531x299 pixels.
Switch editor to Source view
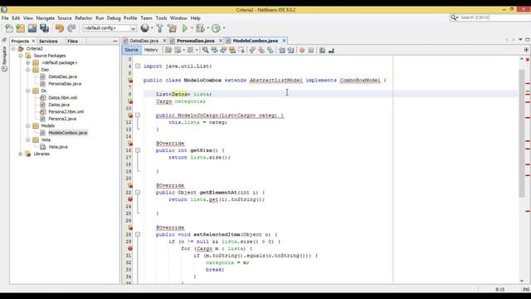(x=131, y=50)
